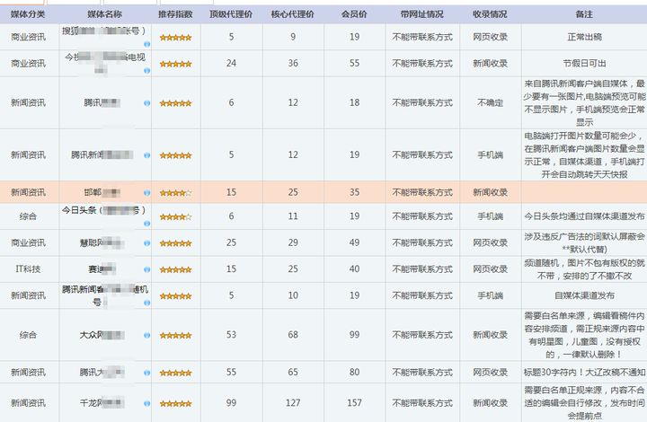Screen dimensions: 647x422
Task: Click 今日头条均通过自媒体渠道发布 remark
Action: coord(584,216)
